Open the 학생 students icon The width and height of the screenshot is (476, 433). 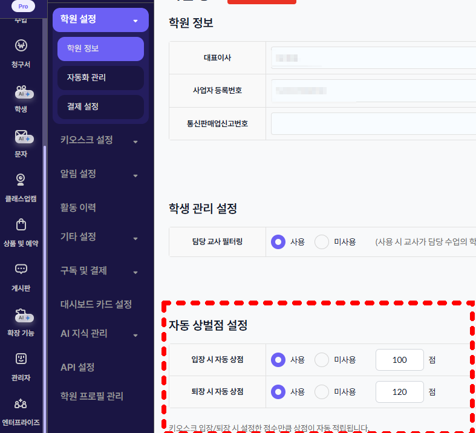tap(24, 92)
